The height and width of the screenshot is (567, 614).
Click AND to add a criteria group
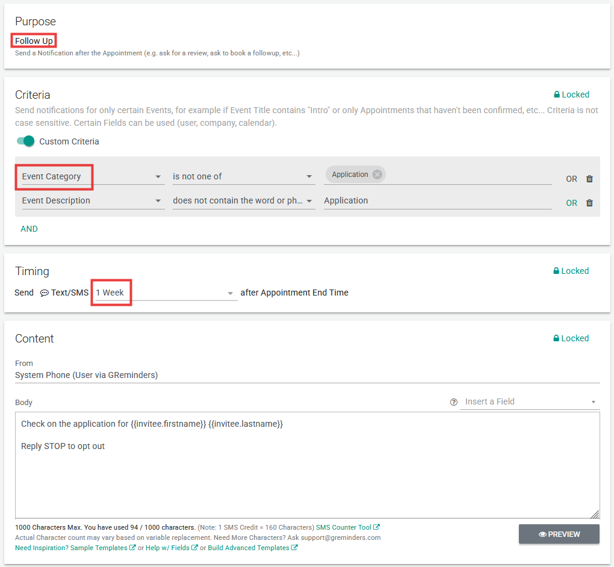(x=29, y=229)
